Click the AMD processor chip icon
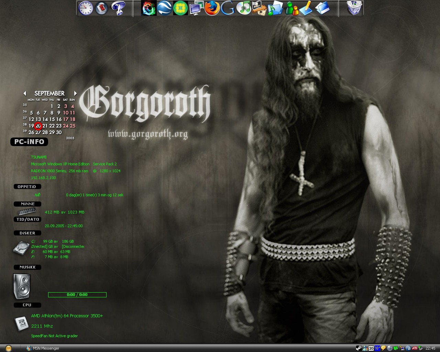The image size is (440, 352). 21,323
